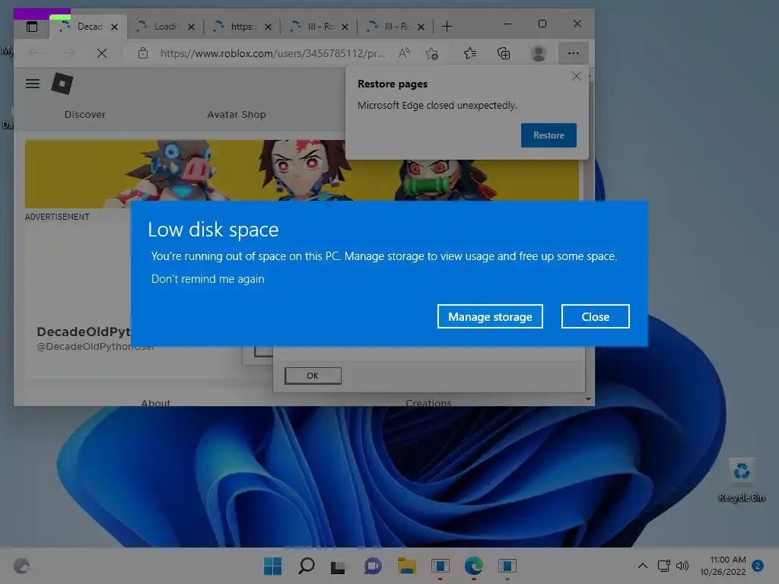Image resolution: width=779 pixels, height=584 pixels.
Task: Click the site lock icon in address bar
Action: pos(143,53)
